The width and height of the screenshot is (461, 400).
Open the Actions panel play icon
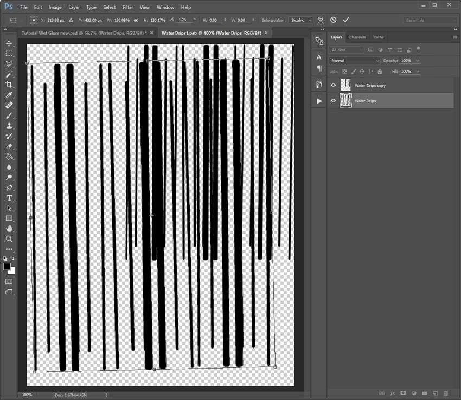click(x=319, y=101)
